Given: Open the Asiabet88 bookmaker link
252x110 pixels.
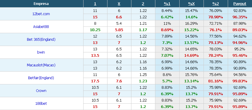Looking at the screenshot, I should tap(41, 26).
